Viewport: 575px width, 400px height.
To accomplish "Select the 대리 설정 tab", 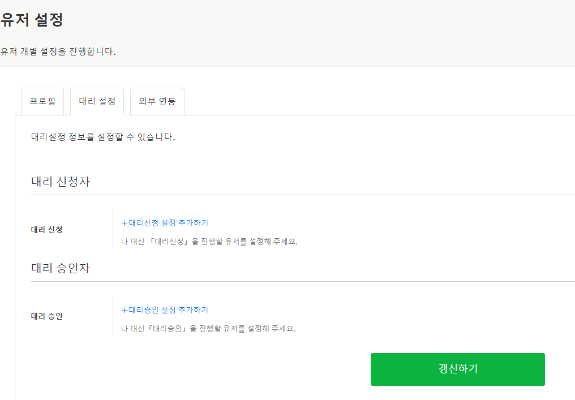I will (x=97, y=102).
